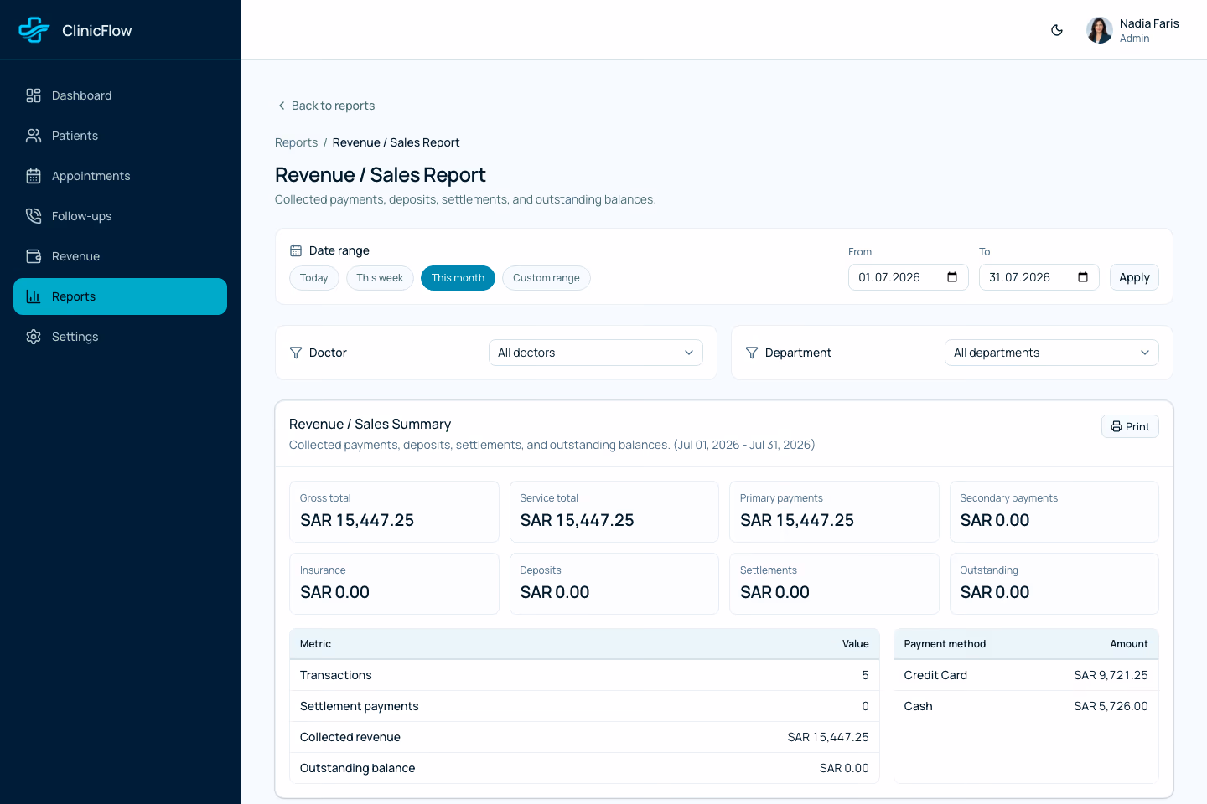The image size is (1207, 804).
Task: Click the Secondary payments card value
Action: click(995, 520)
